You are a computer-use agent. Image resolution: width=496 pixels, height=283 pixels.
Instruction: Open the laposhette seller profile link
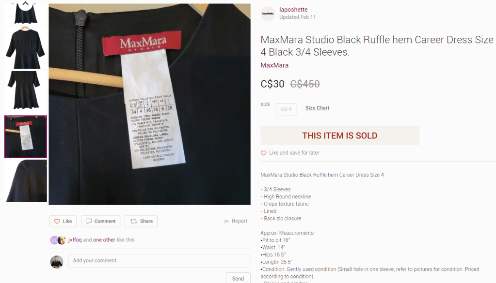(x=293, y=10)
